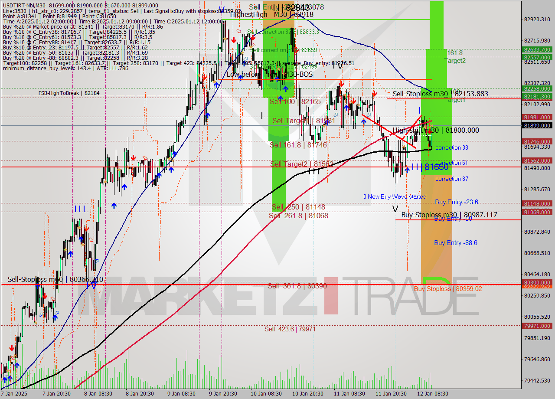
Task: Click the FSB-HighToBreak | 82184 label
Action: point(69,93)
